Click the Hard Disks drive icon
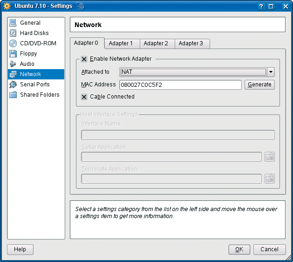The height and width of the screenshot is (262, 293). click(x=13, y=33)
